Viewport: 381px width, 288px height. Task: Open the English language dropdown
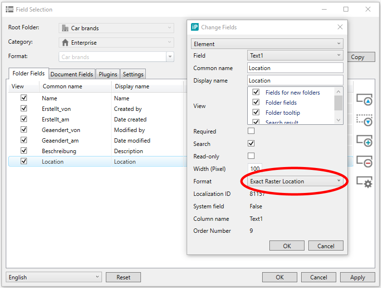(54, 277)
